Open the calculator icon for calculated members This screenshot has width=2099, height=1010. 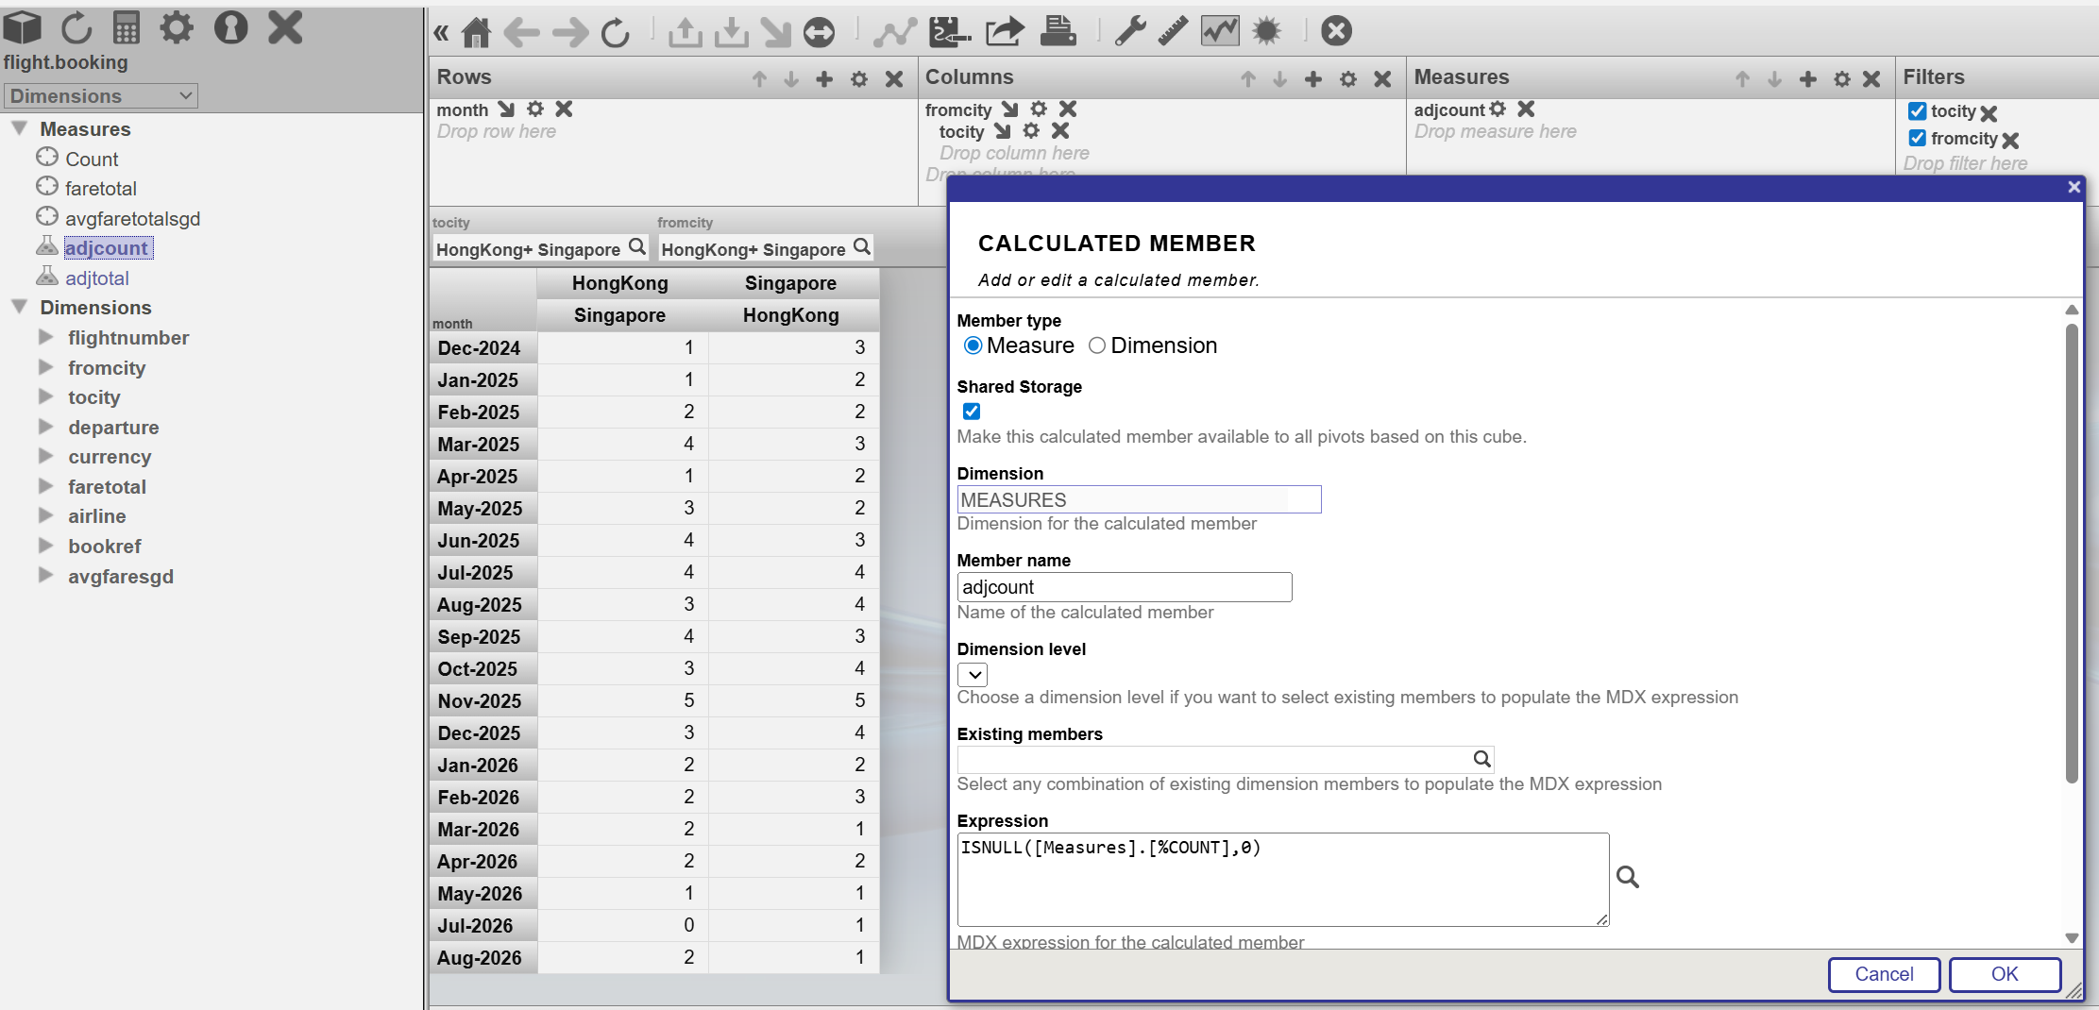tap(126, 28)
